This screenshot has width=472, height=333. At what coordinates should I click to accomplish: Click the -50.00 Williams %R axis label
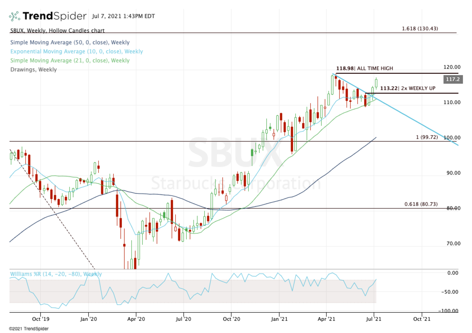pos(451,292)
